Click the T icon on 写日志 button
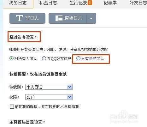Image resolution: width=147 pixels, height=127 pixels. (20, 18)
